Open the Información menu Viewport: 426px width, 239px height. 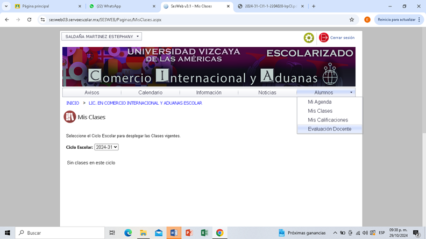(x=209, y=92)
